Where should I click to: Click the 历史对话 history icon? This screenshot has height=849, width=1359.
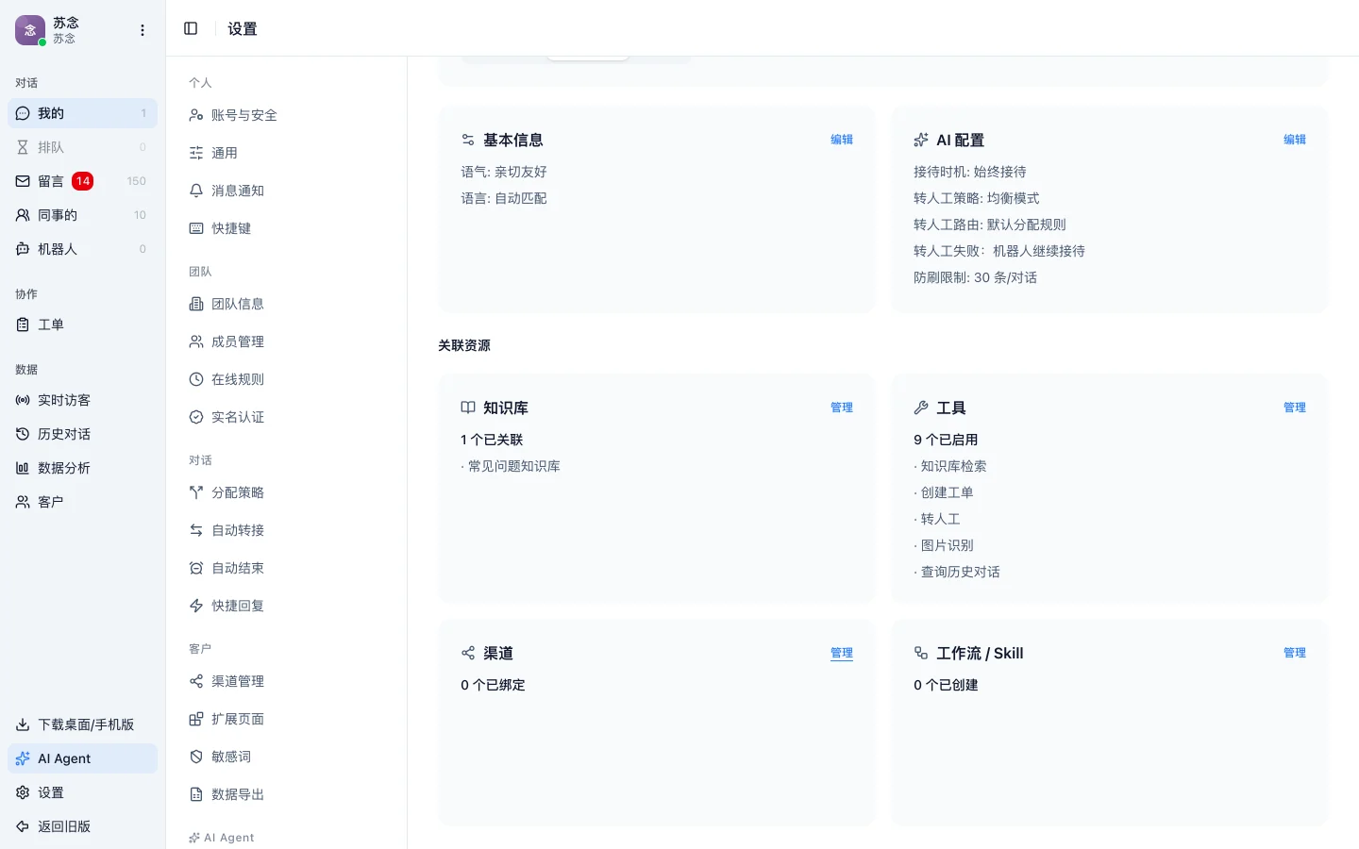coord(23,434)
